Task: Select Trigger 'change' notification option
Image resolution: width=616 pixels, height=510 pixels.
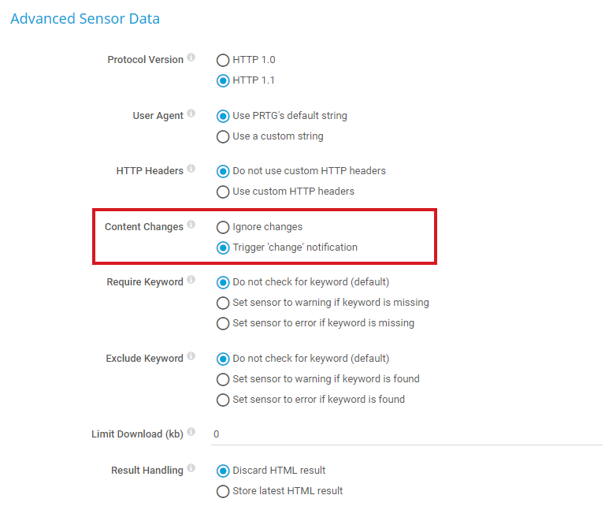Action: point(223,248)
